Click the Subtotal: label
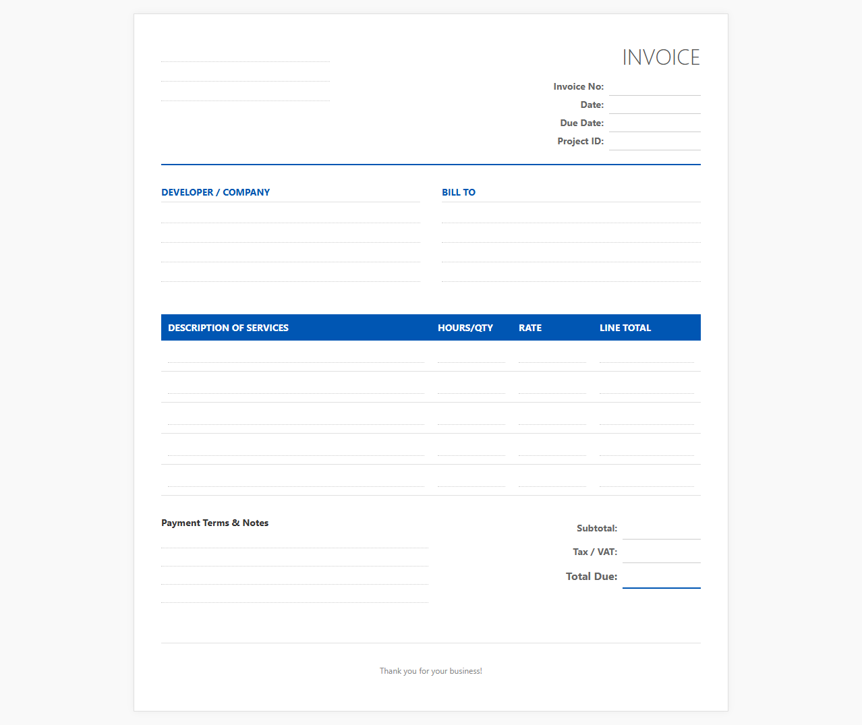 pyautogui.click(x=597, y=528)
